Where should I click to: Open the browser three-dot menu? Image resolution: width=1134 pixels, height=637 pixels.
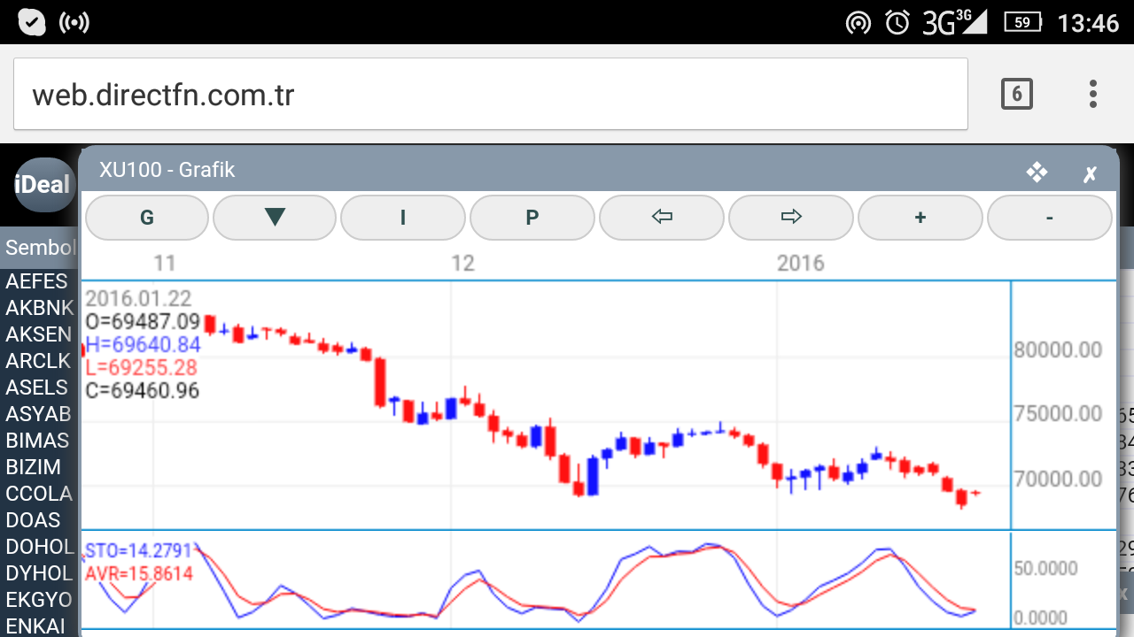pyautogui.click(x=1092, y=94)
